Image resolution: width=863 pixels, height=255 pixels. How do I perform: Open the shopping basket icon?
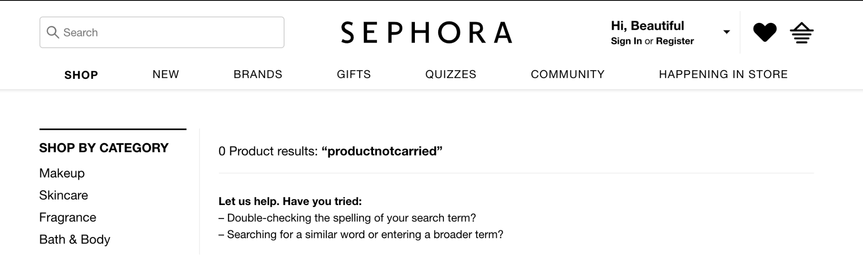pos(801,33)
